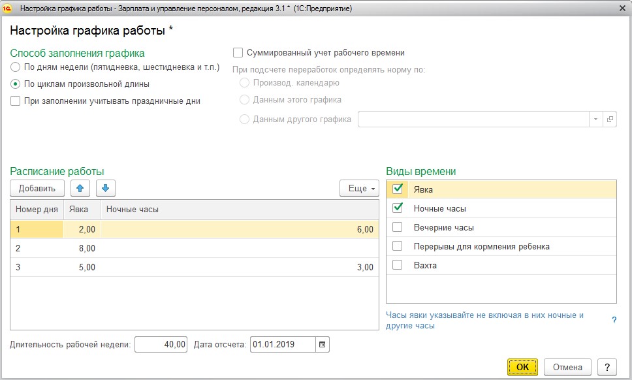Close the dialog window with X
This screenshot has width=632, height=380.
click(622, 8)
